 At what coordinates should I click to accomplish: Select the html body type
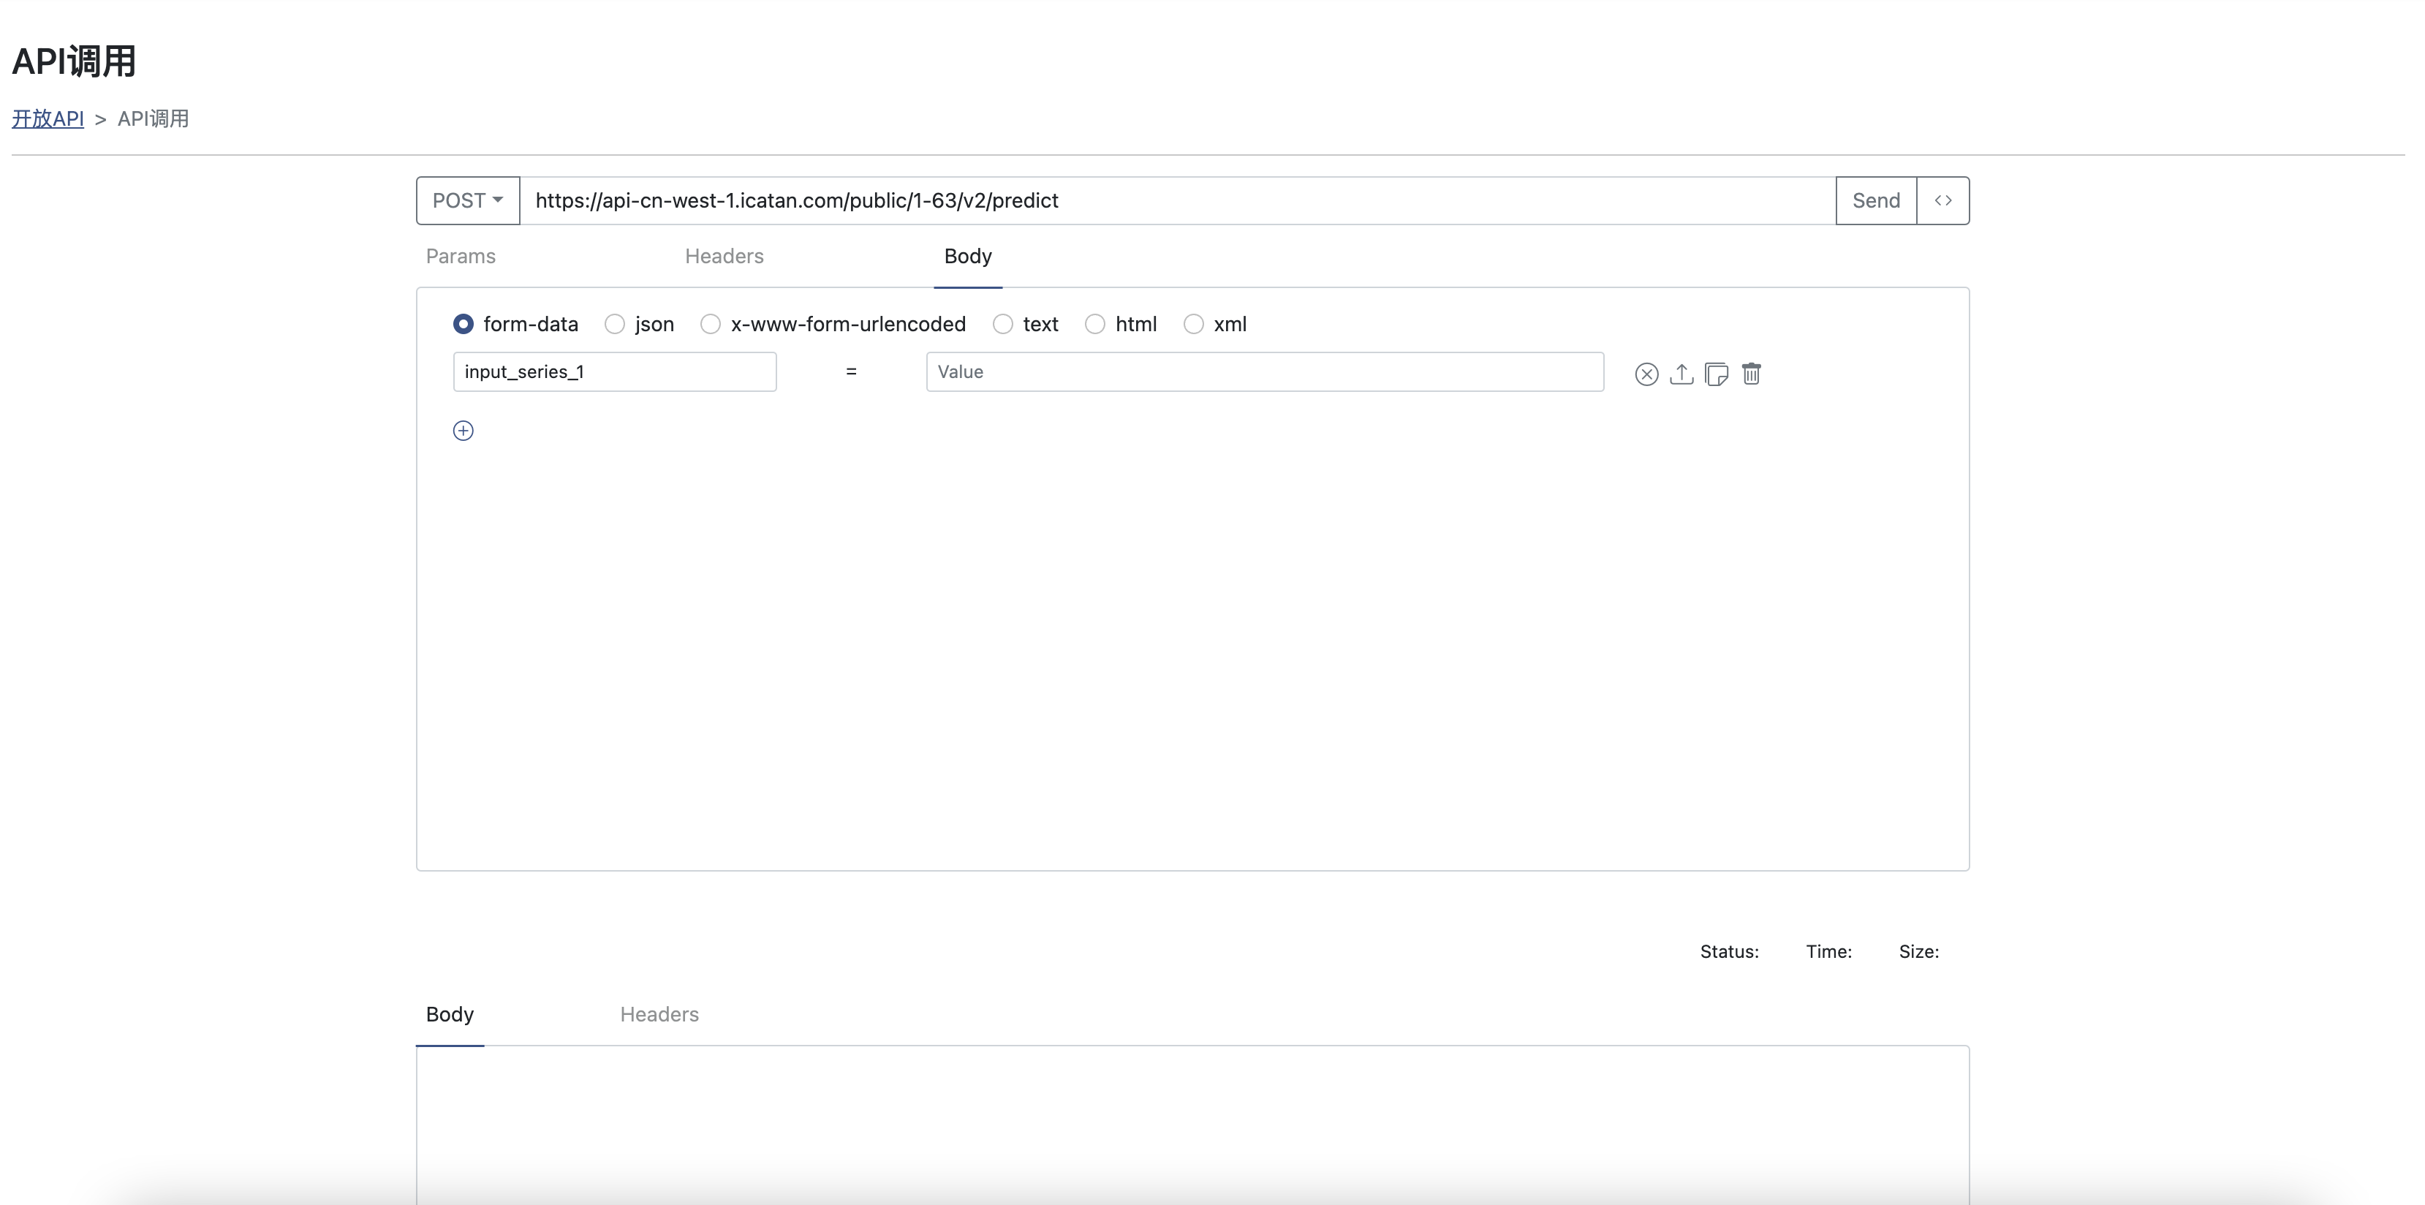(1095, 324)
